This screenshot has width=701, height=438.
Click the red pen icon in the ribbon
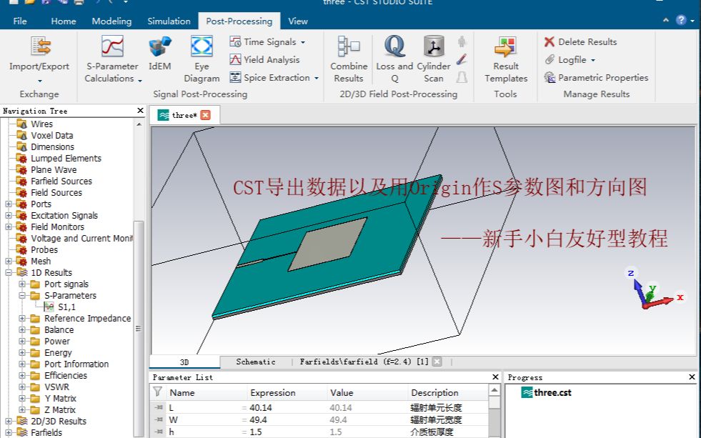click(x=462, y=59)
